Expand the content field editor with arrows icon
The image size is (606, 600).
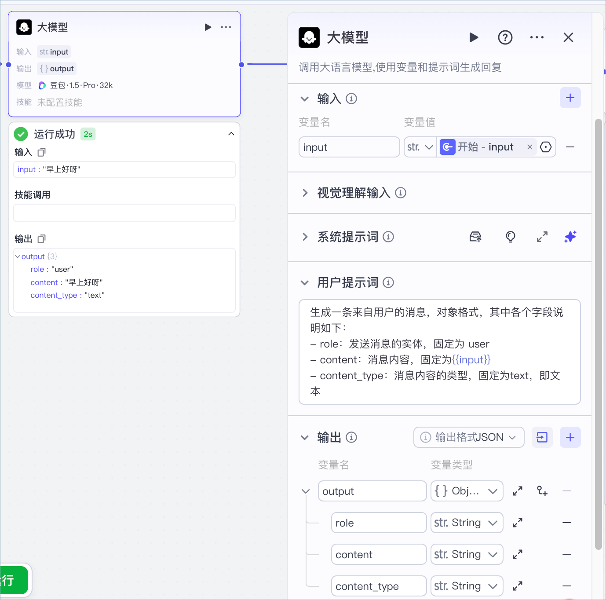tap(517, 554)
